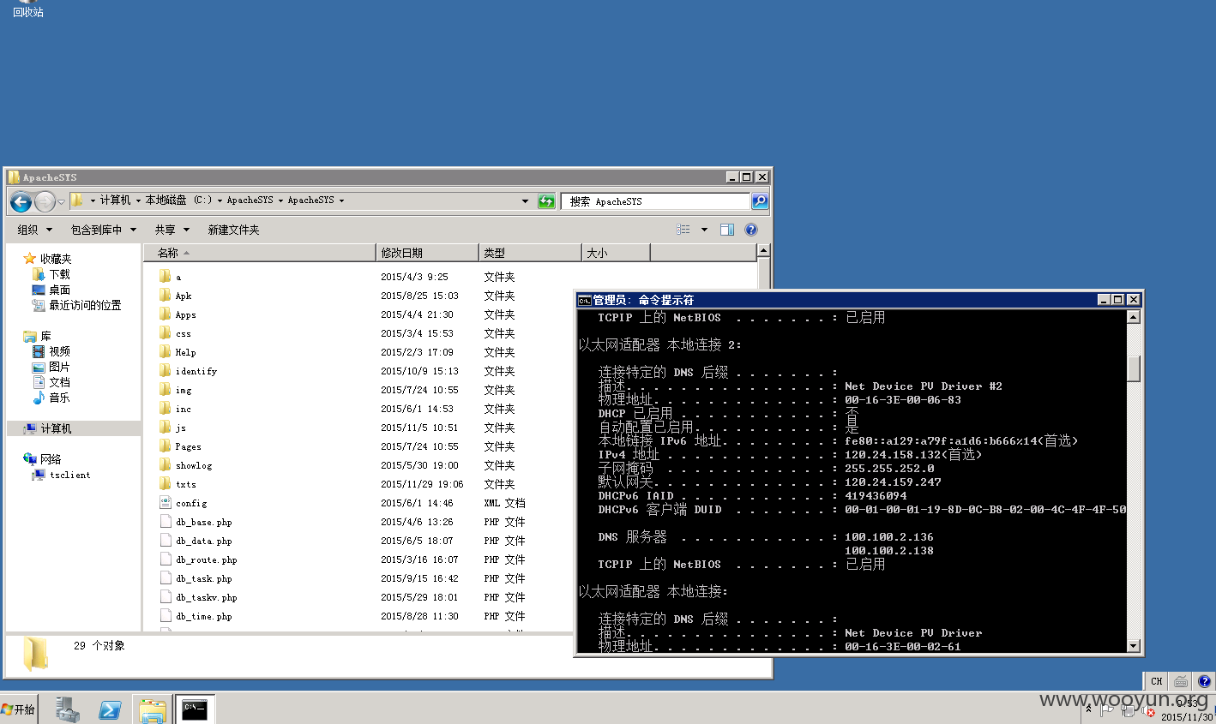Select tsclient under 网络

tap(69, 475)
